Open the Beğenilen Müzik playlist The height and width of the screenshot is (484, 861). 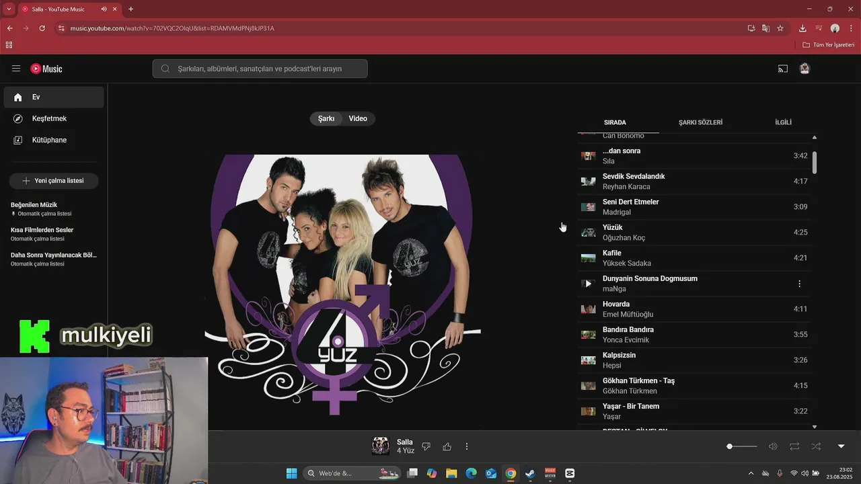[x=54, y=208]
